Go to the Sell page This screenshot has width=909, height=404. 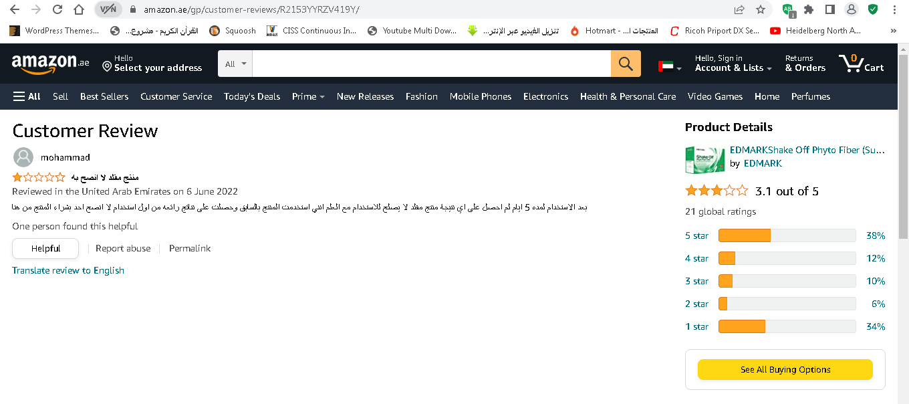[x=61, y=96]
